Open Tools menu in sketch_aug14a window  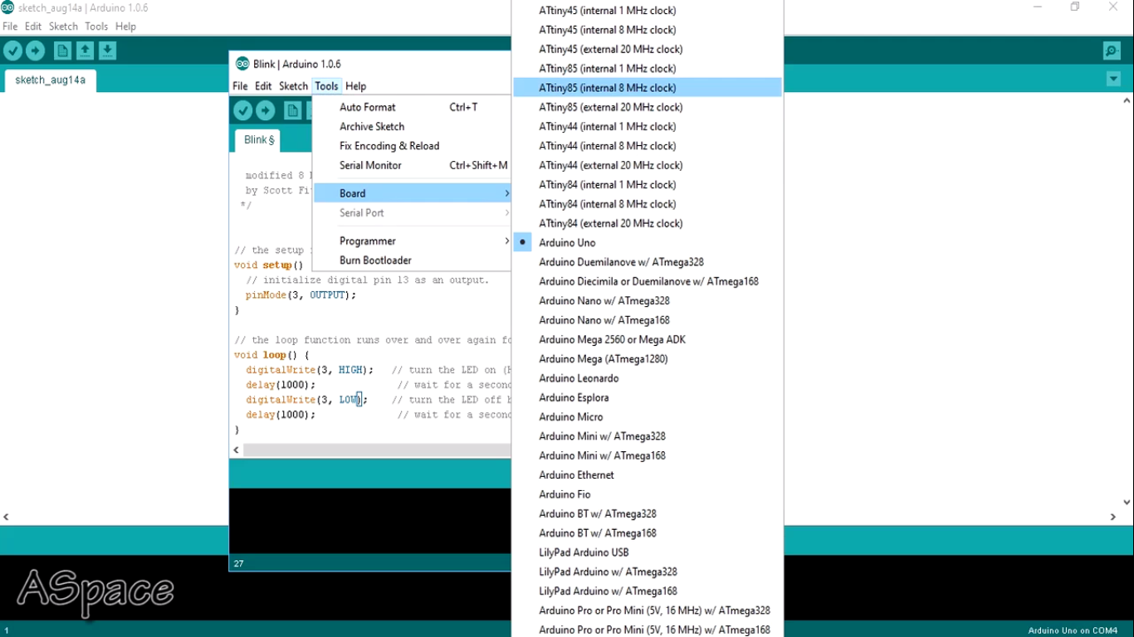click(x=96, y=27)
